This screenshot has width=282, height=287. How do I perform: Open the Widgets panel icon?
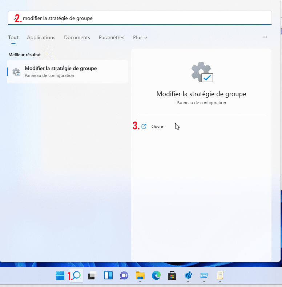tap(108, 275)
